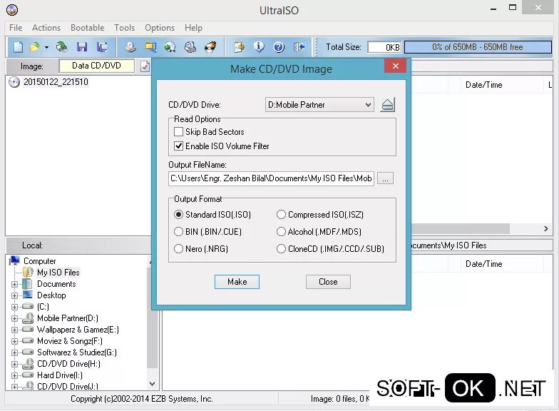559x411 pixels.
Task: Click the browse (...) button for output file
Action: (x=385, y=178)
